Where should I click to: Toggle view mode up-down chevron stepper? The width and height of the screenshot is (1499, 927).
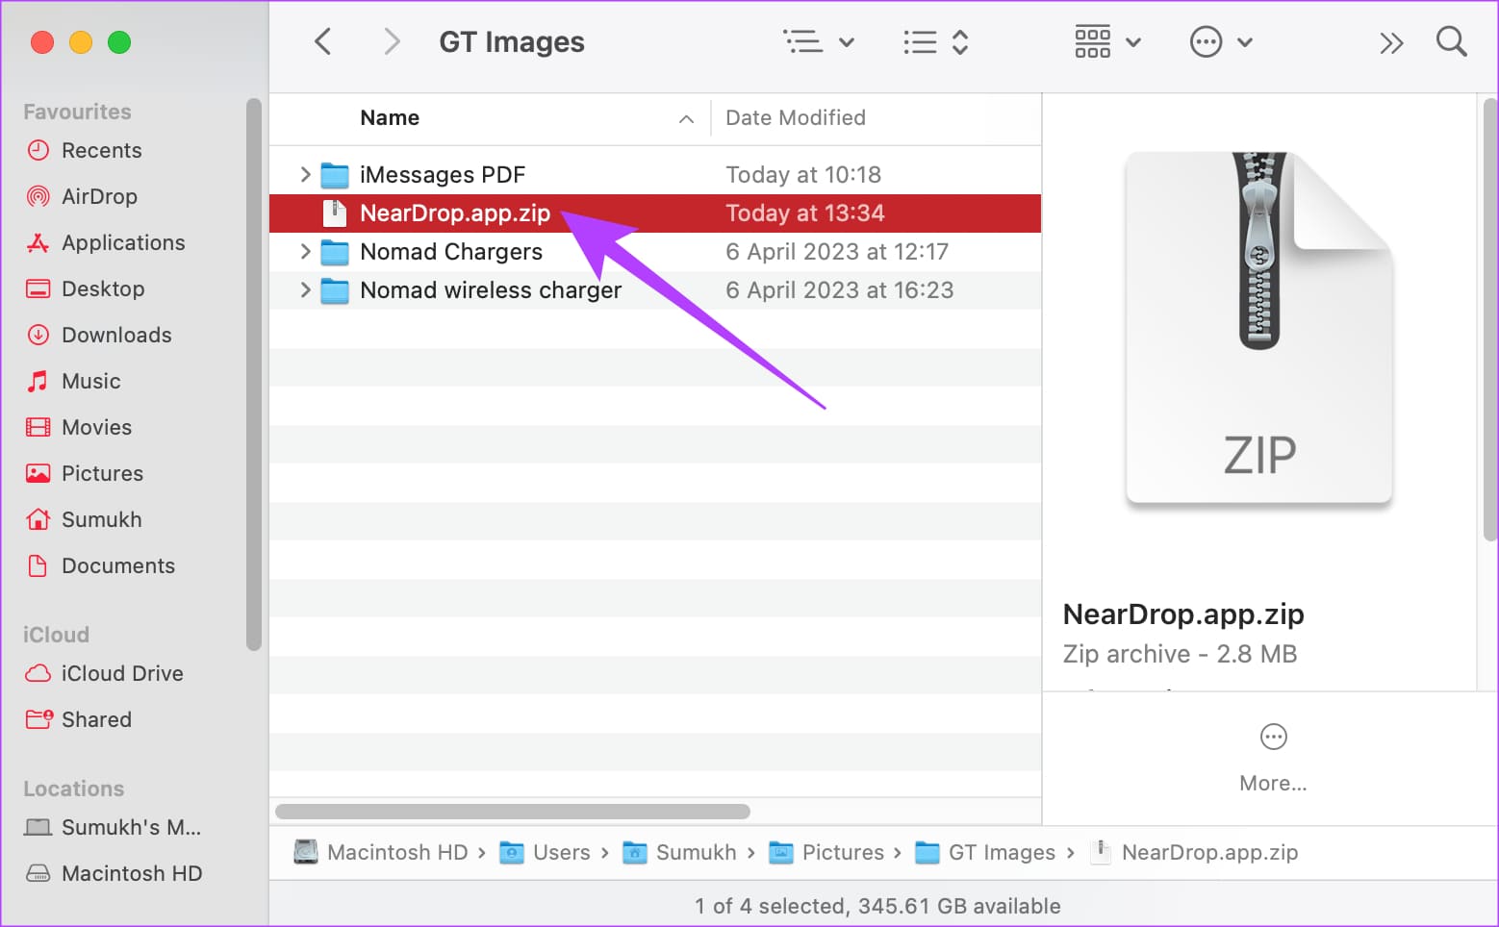coord(959,41)
